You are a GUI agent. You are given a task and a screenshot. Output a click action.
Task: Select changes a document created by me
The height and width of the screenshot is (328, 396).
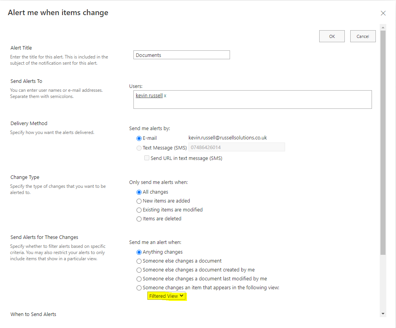[139, 270]
